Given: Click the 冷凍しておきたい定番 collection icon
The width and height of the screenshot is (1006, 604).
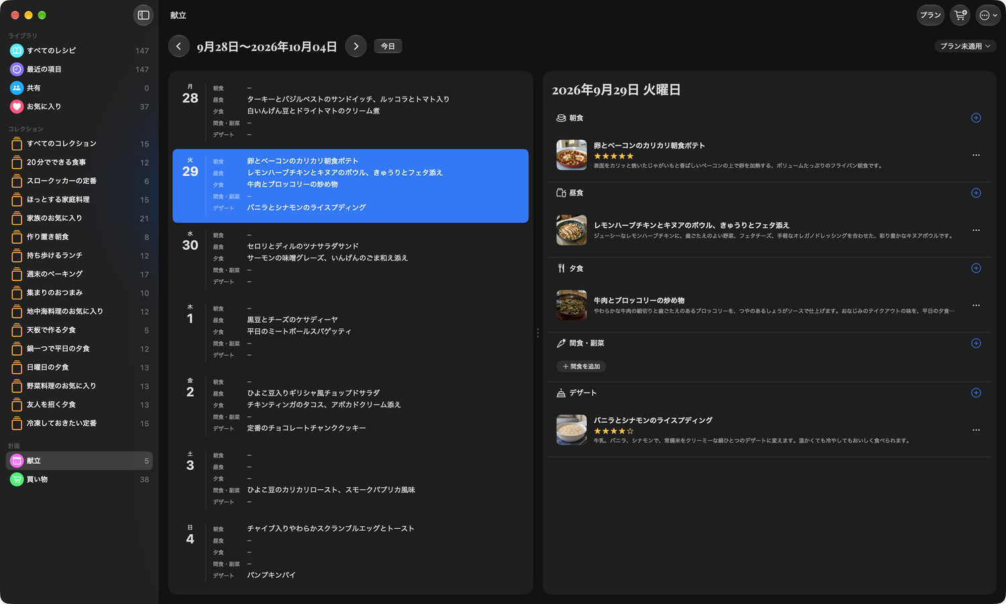Looking at the screenshot, I should (x=17, y=423).
